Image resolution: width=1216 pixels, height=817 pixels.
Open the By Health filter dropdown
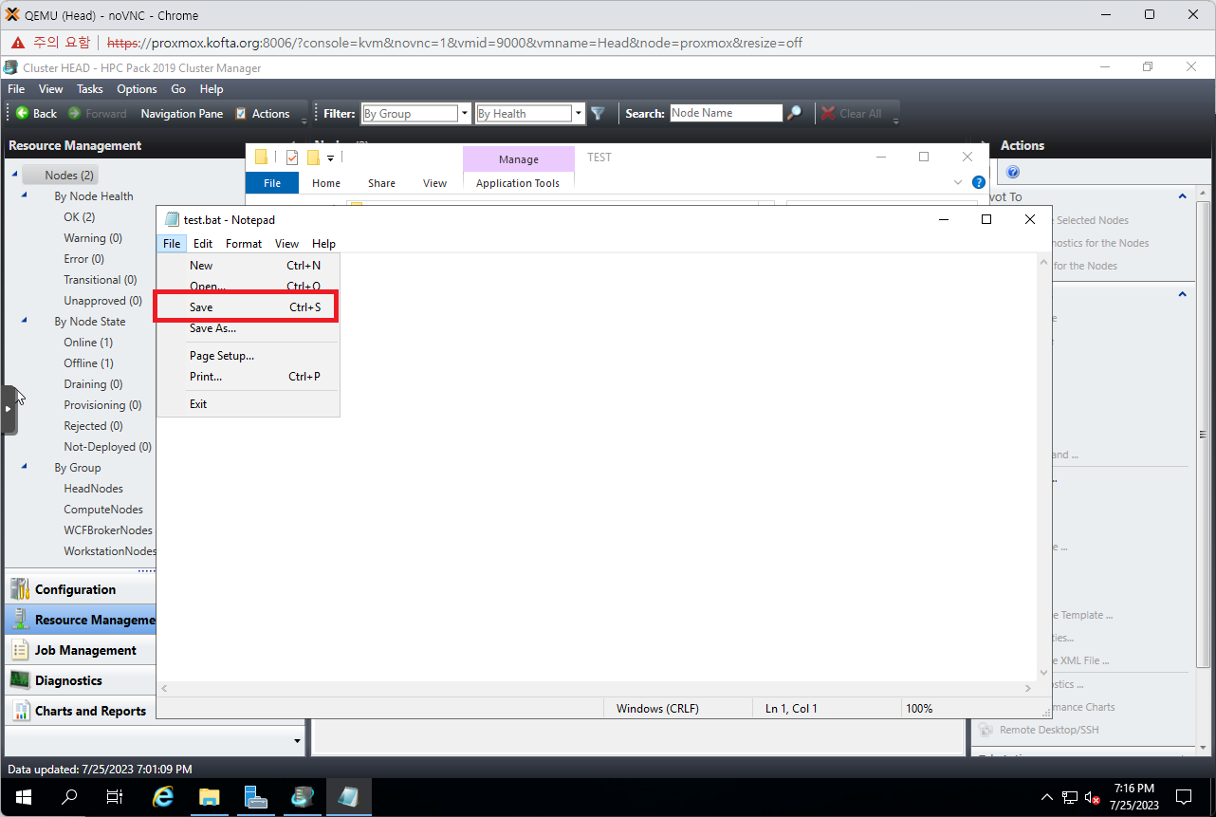click(x=579, y=113)
